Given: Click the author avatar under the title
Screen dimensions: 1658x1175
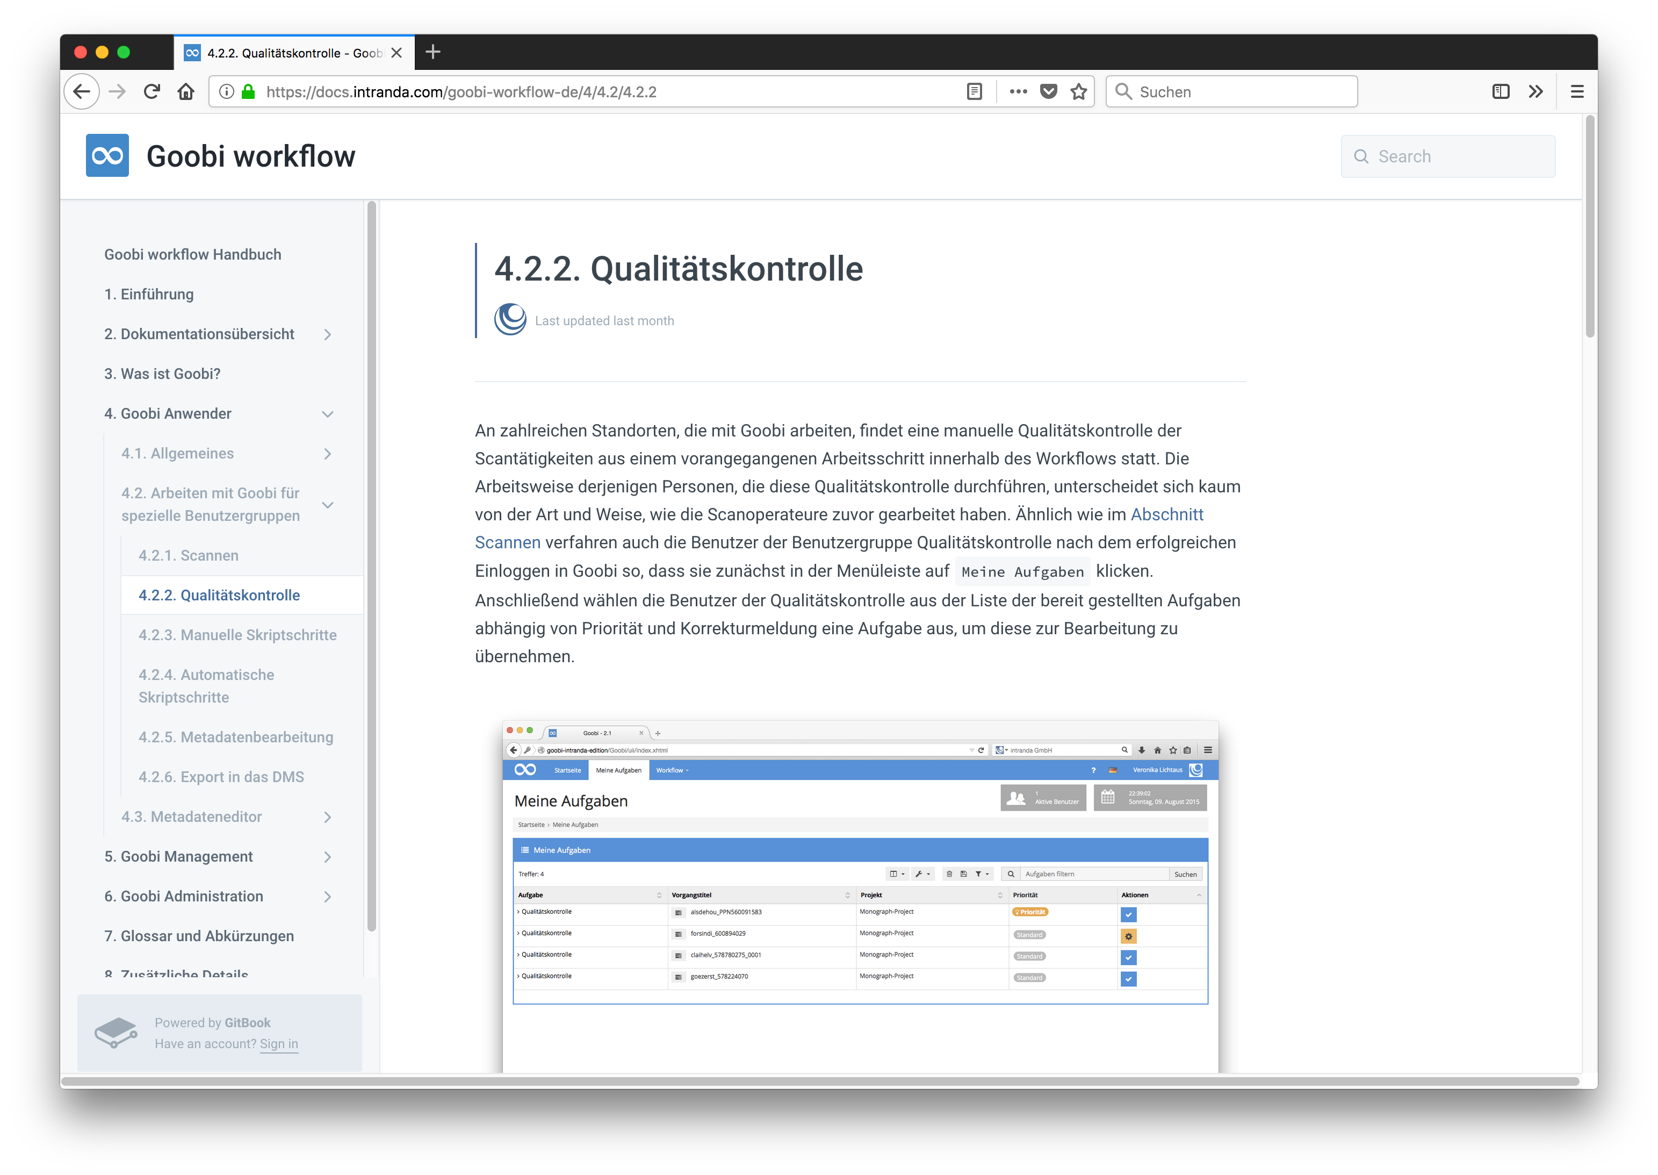Looking at the screenshot, I should (510, 319).
